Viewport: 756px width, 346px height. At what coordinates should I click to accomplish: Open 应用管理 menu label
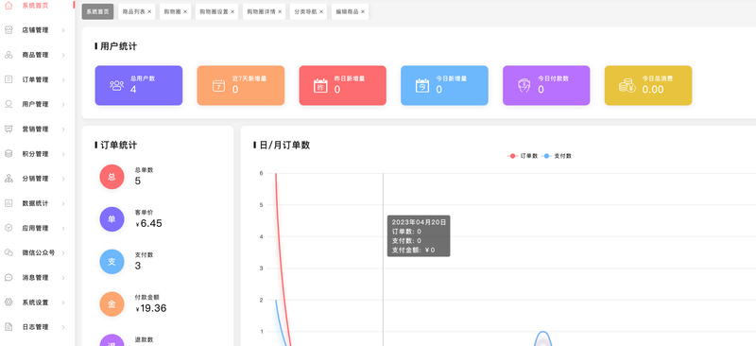pos(35,228)
